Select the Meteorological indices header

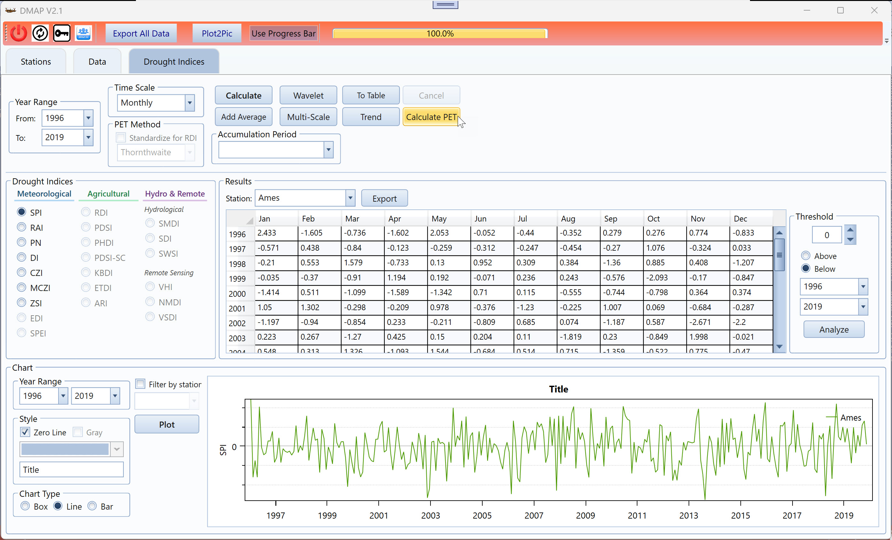point(44,194)
